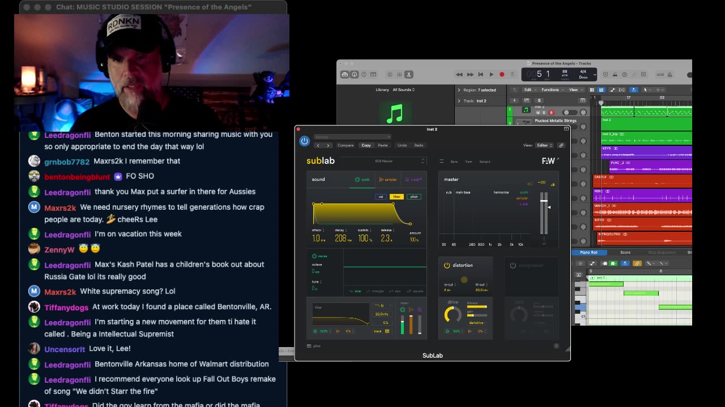Adjust the distortion fatness slider
Screen dimensions: 725x407
pyautogui.click(x=477, y=307)
